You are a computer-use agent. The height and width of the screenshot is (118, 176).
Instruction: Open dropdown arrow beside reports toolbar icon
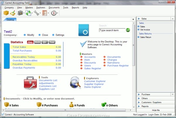click(48, 13)
